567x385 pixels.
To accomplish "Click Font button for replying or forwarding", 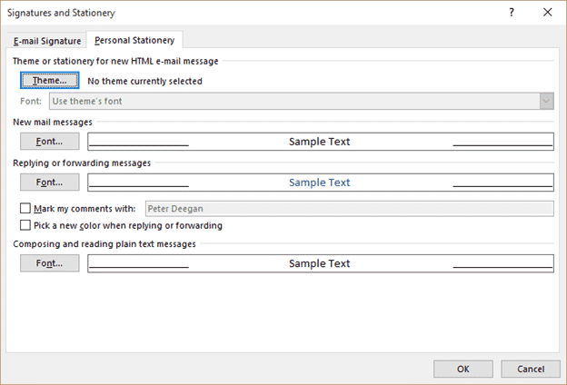I will click(49, 183).
